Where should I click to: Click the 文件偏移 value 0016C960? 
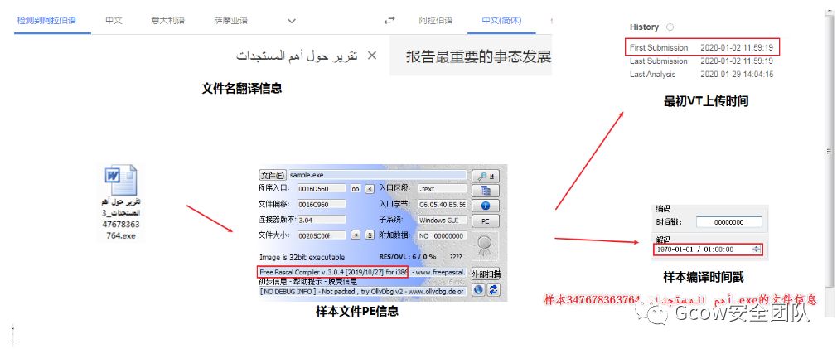coord(322,205)
